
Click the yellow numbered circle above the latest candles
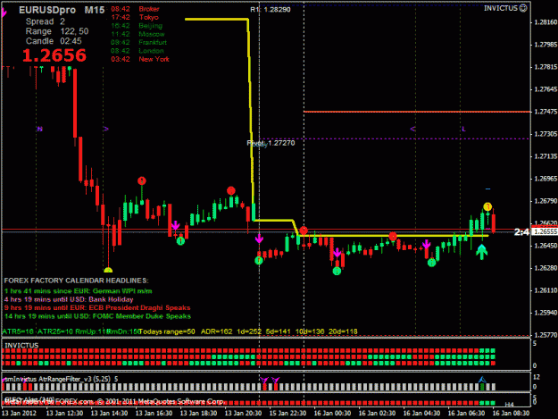point(487,206)
